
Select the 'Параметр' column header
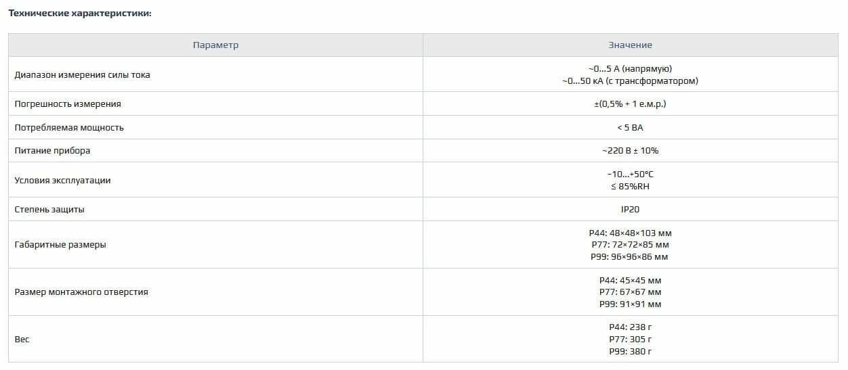215,45
